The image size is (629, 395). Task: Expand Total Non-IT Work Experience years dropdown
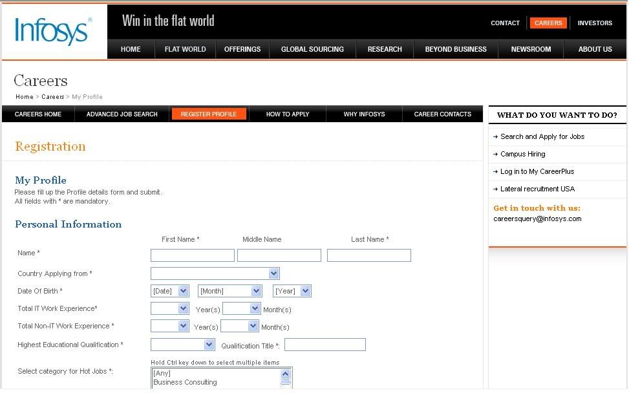169,326
